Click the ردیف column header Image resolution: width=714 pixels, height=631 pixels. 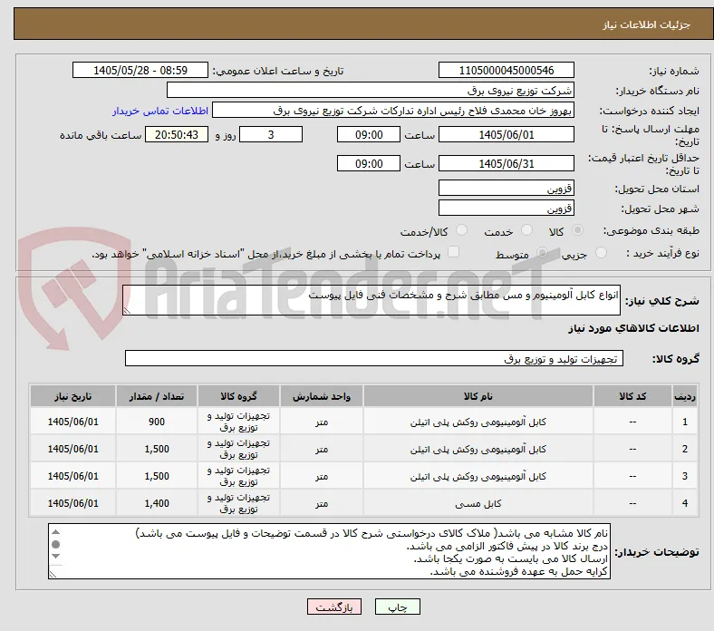point(685,396)
